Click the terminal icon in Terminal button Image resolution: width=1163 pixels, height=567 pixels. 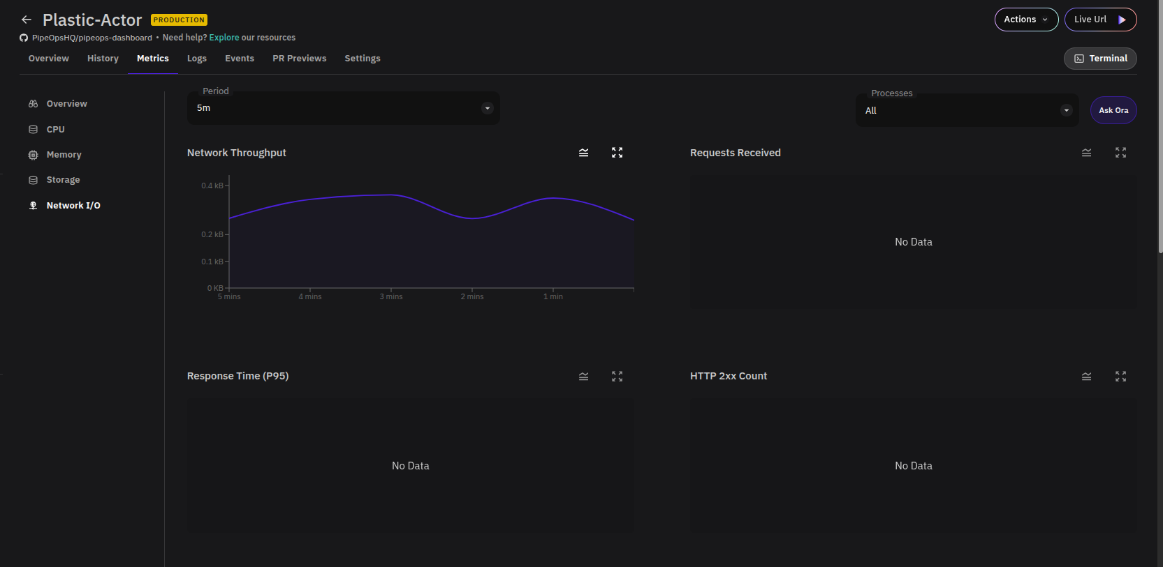pyautogui.click(x=1079, y=59)
